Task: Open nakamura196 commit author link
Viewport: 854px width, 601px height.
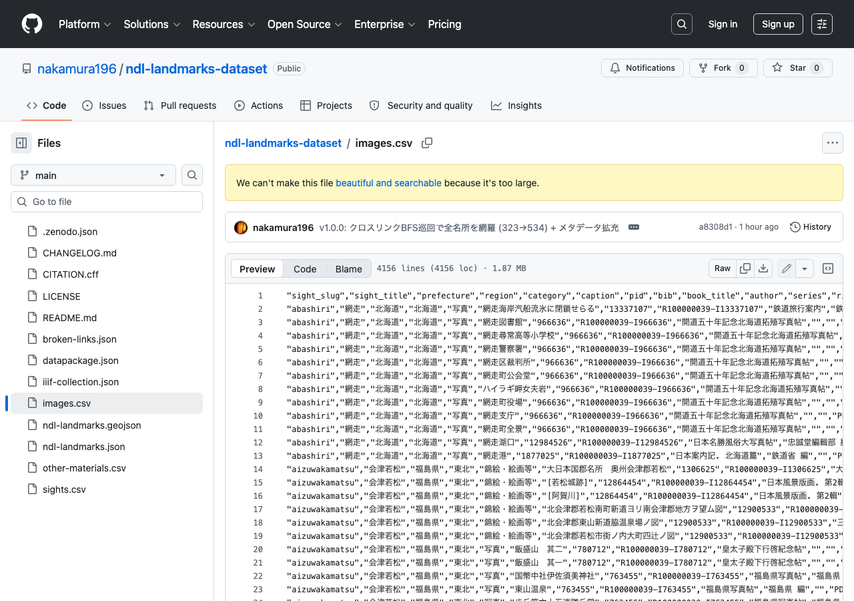Action: (283, 228)
